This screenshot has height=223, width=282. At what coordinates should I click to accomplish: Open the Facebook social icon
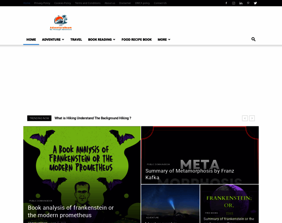pos(226,3)
